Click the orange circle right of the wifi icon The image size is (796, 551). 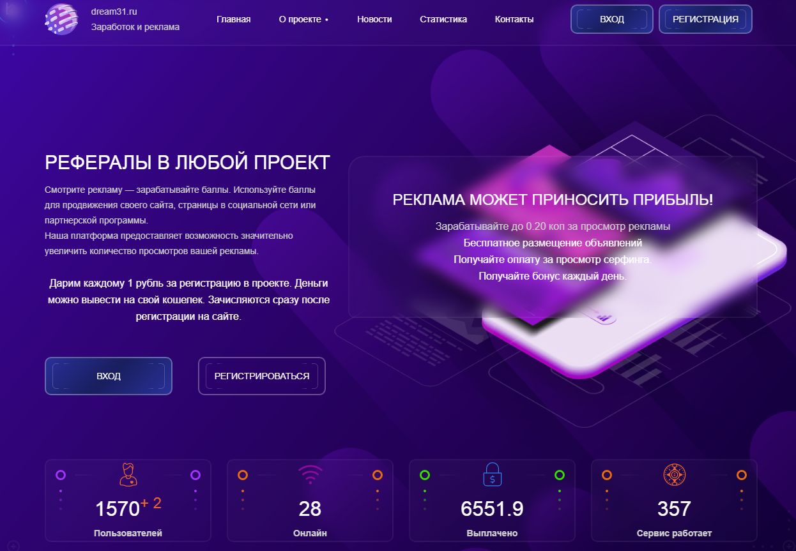[378, 475]
